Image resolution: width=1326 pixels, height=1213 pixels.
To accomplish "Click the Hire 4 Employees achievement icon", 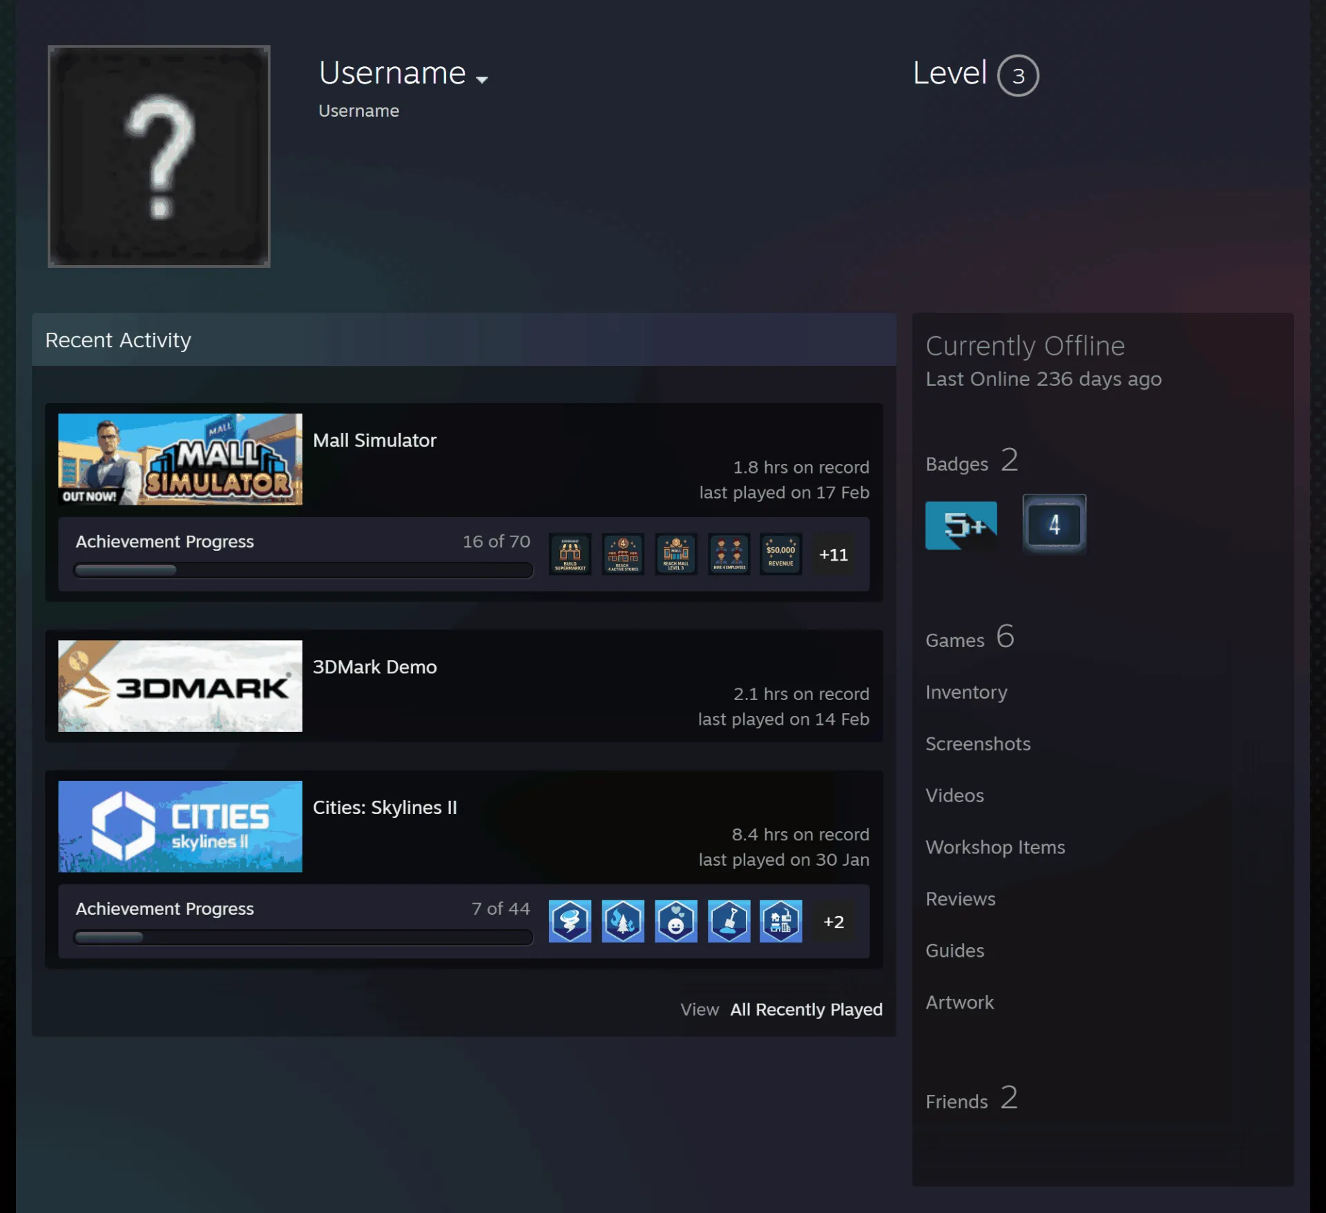I will click(x=729, y=554).
